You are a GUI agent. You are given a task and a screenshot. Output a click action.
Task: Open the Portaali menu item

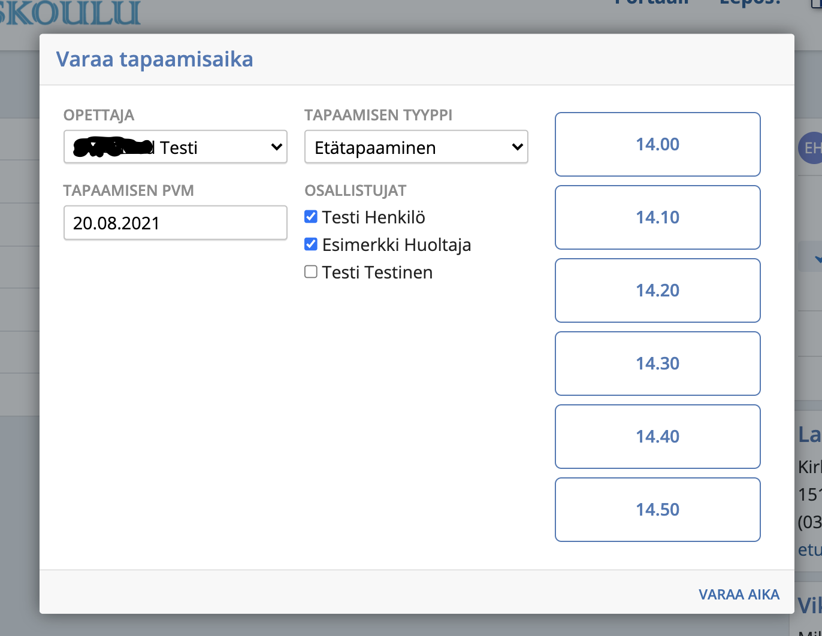click(651, 3)
